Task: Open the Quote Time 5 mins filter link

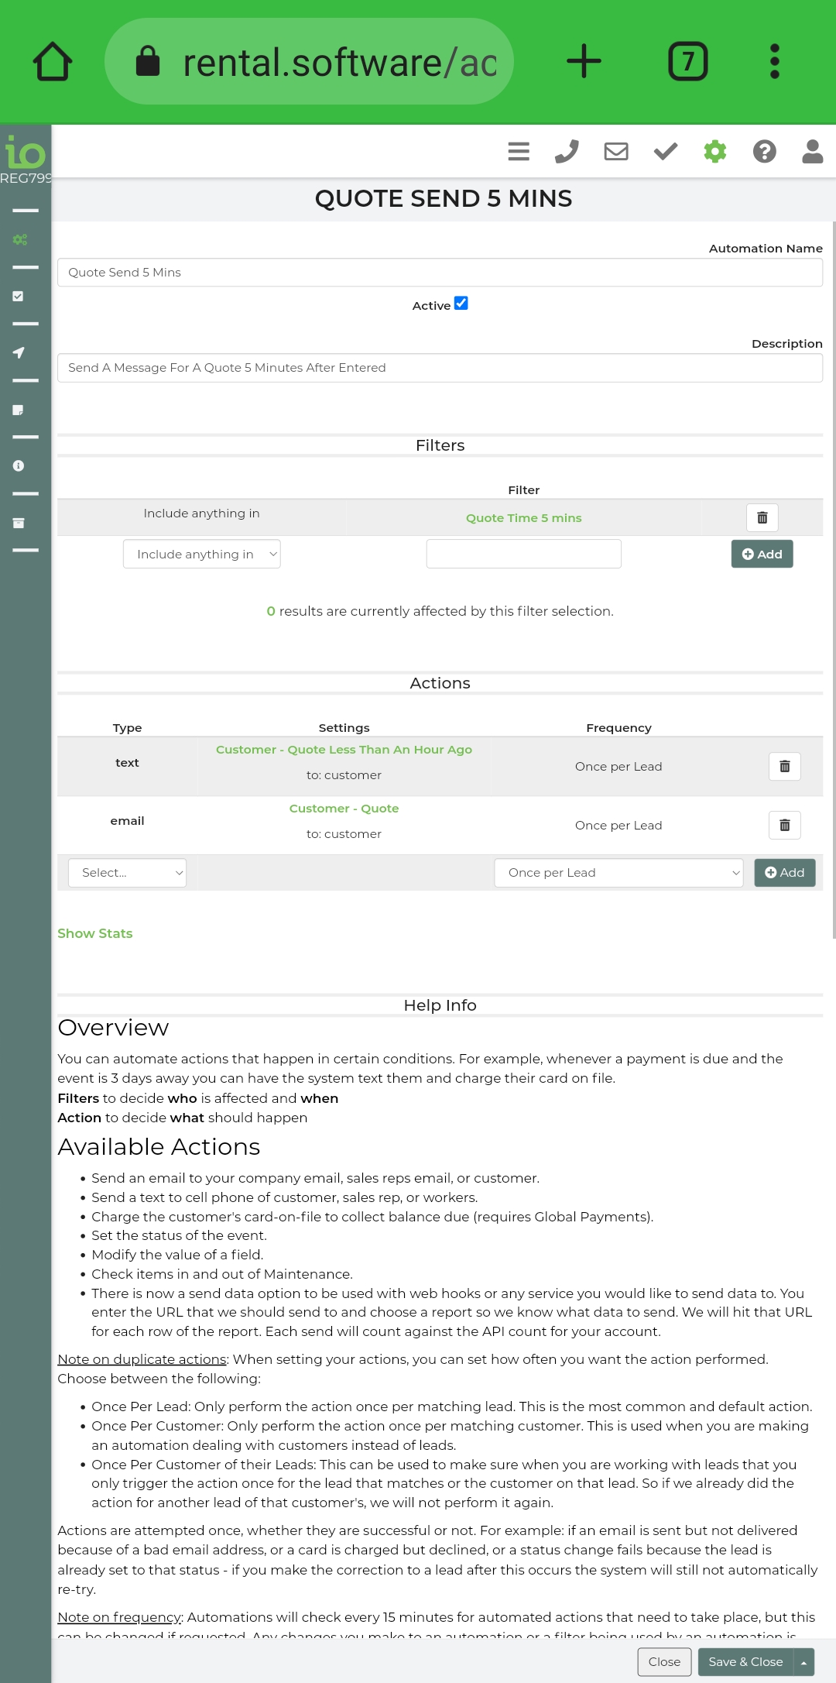Action: 523,518
